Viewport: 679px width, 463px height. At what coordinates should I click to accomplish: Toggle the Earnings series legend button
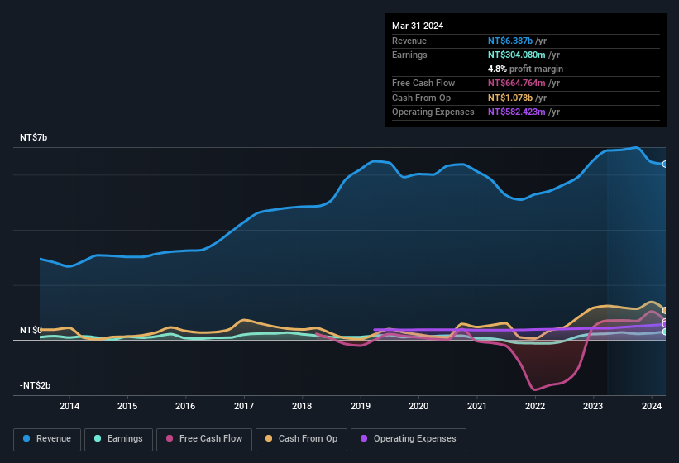(118, 439)
